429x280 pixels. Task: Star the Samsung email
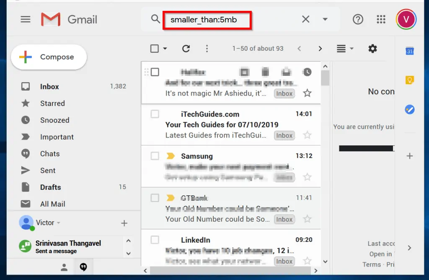tap(307, 177)
